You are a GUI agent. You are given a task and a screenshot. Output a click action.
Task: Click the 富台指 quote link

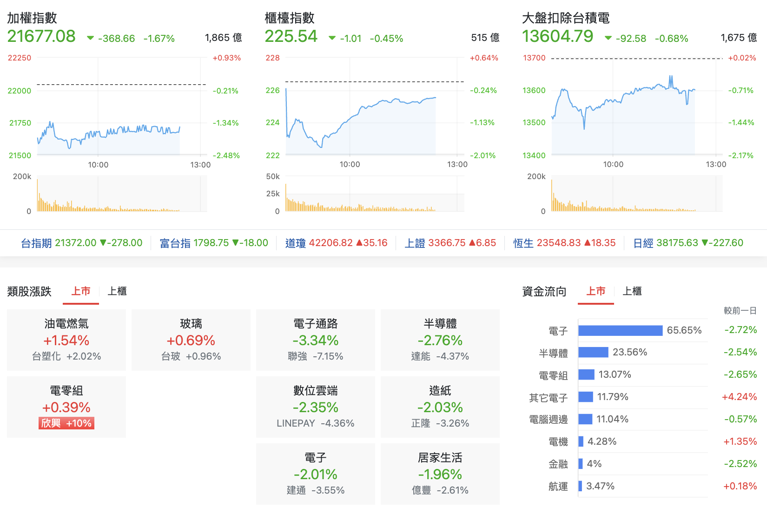point(214,243)
